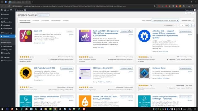
Task: Open the Yoast SEO plugin title link
Action: [x=38, y=31]
